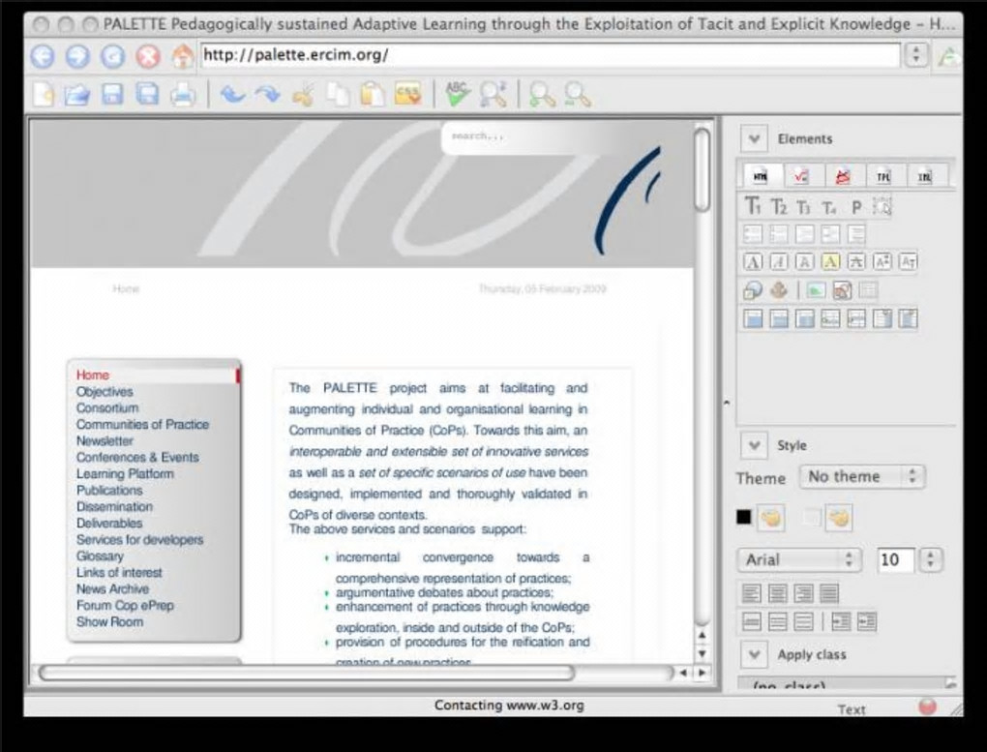Viewport: 987px width, 752px height.
Task: Open the Theme dropdown showing No theme
Action: [862, 476]
